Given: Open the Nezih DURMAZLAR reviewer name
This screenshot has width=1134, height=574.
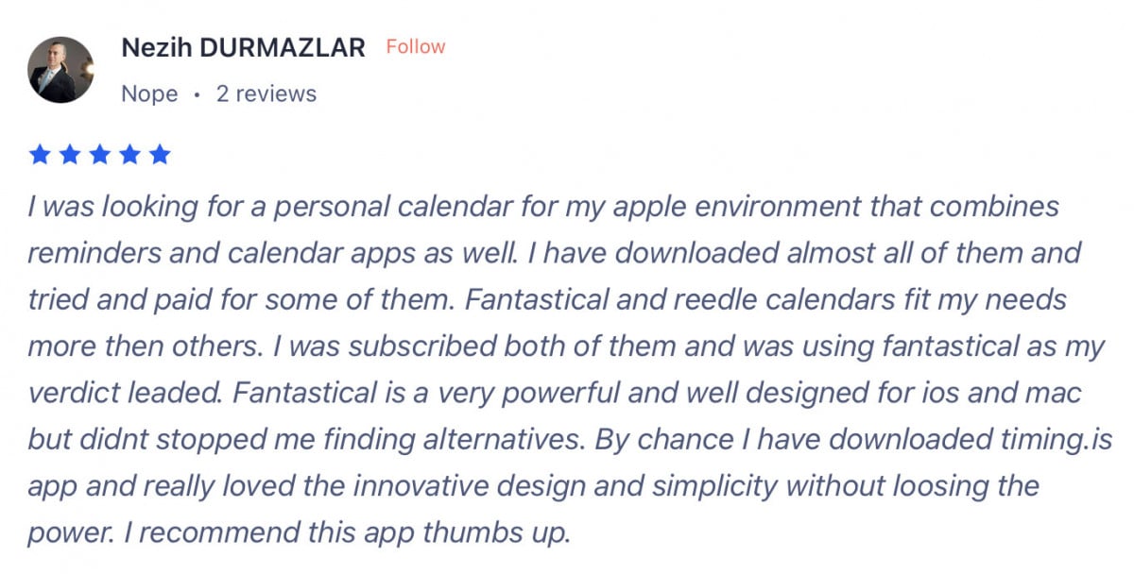Looking at the screenshot, I should [243, 47].
